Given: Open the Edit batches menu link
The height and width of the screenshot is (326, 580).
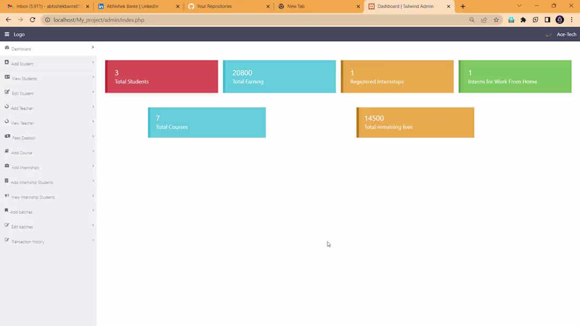Looking at the screenshot, I should pyautogui.click(x=22, y=227).
